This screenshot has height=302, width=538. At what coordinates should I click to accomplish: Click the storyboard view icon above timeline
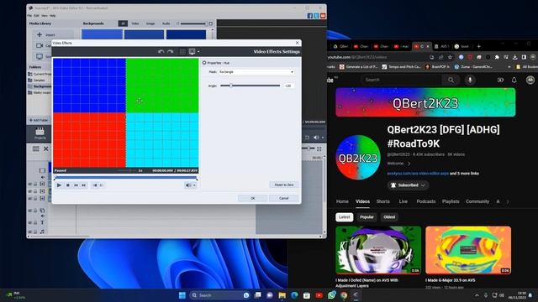[35, 148]
